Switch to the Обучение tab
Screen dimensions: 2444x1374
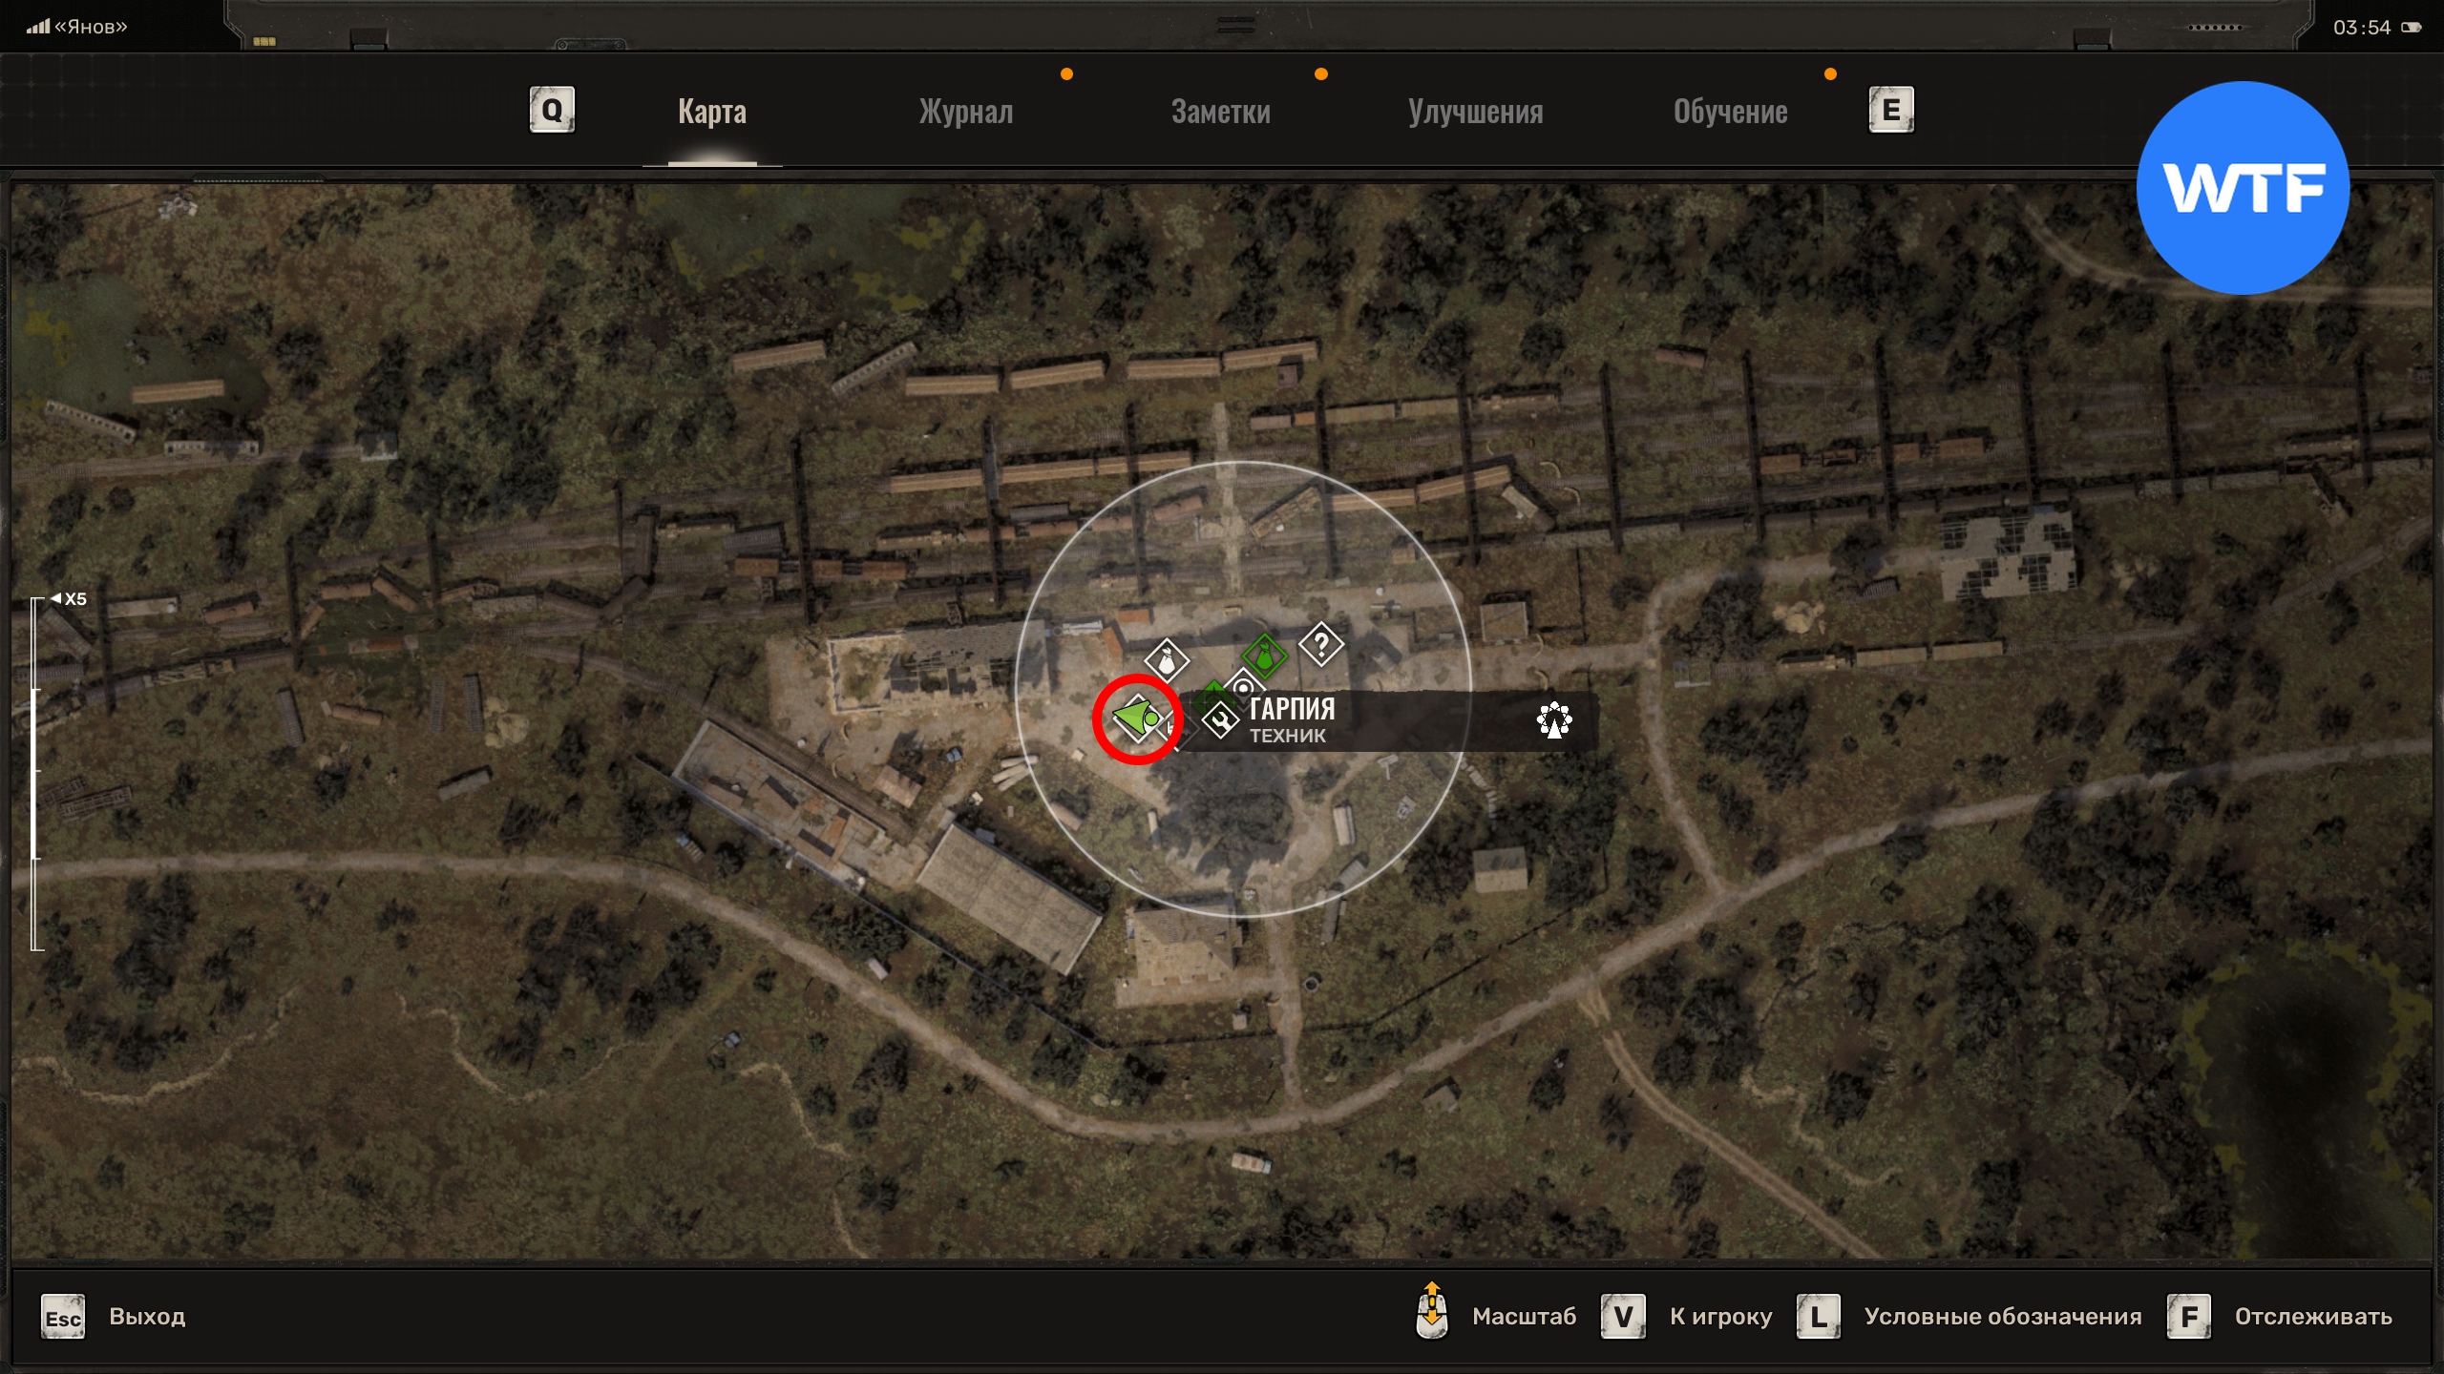(1730, 112)
